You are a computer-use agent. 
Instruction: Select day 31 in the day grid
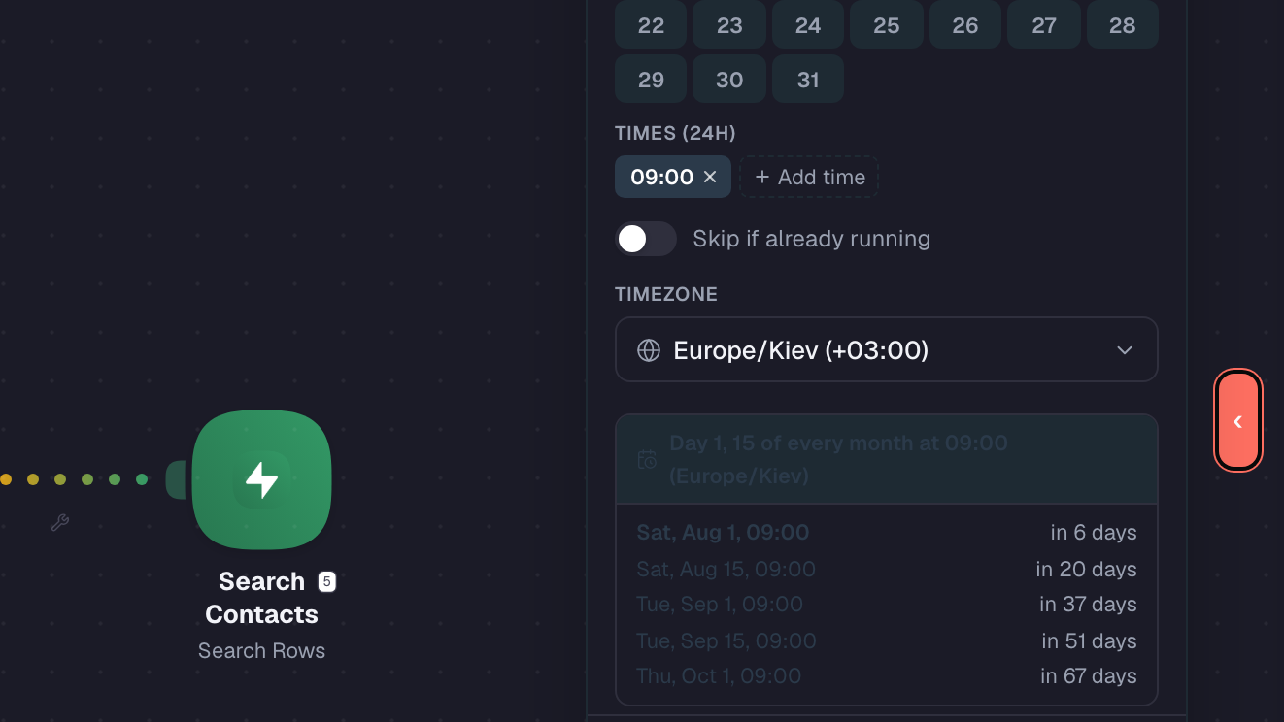pos(808,80)
